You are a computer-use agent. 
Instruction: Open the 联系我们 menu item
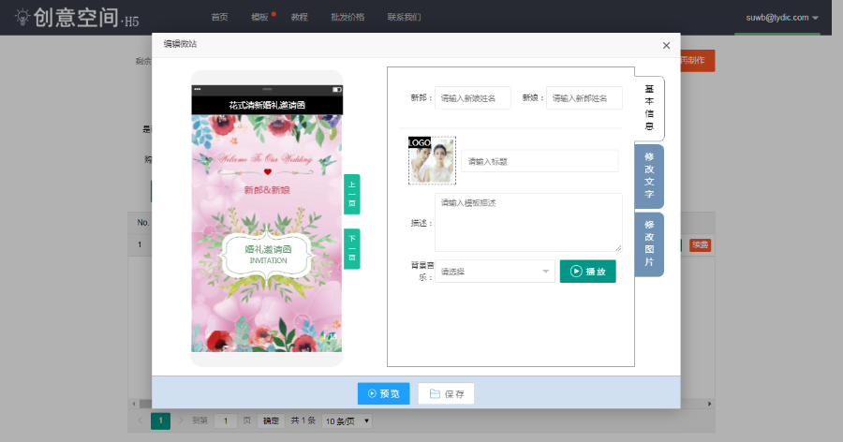click(405, 17)
